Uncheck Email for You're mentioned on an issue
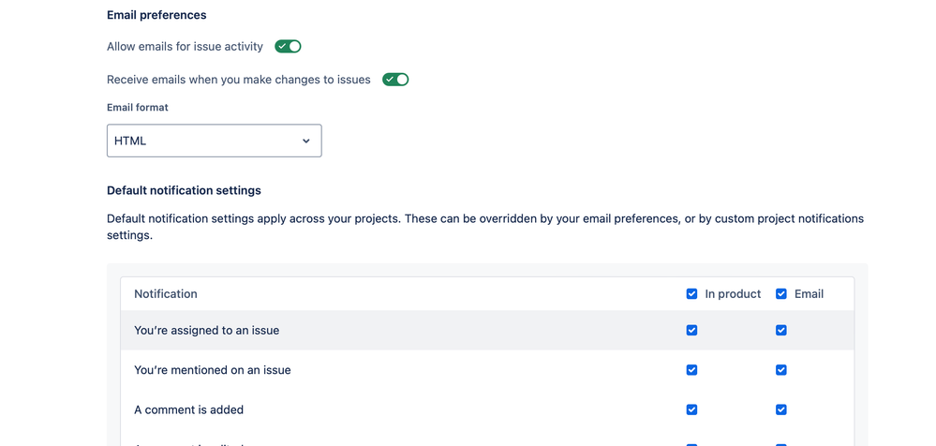This screenshot has width=936, height=446. coord(780,370)
